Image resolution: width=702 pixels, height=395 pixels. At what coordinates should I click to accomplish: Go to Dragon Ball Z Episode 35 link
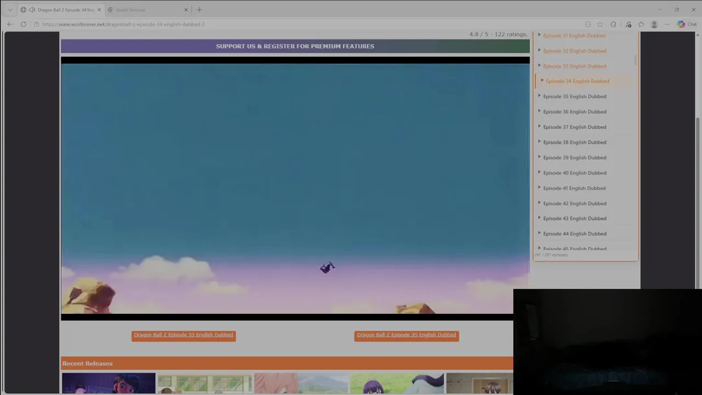pyautogui.click(x=406, y=335)
